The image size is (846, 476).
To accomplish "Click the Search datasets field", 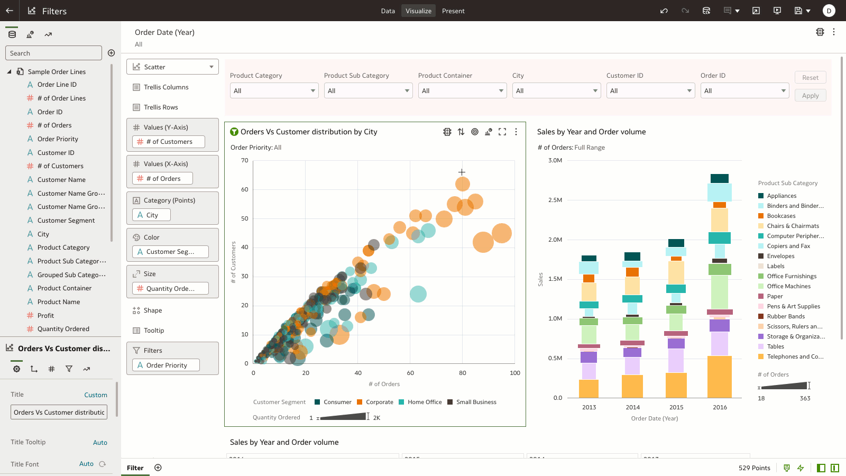I will [53, 53].
